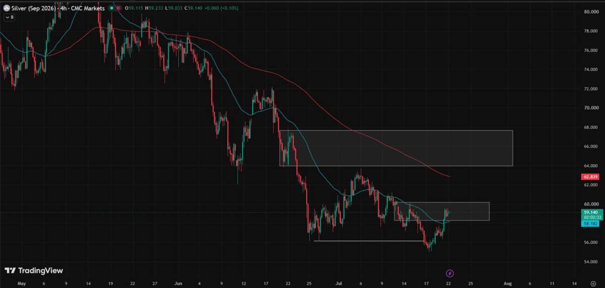Click the 56.000 price axis label
Image resolution: width=605 pixels, height=288 pixels.
[591, 242]
